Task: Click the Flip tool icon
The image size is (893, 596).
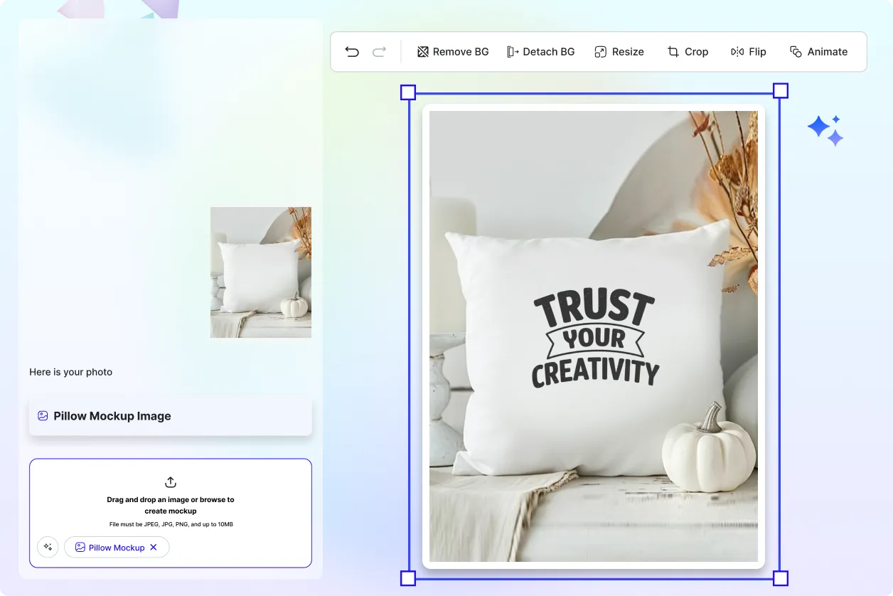Action: coord(738,51)
